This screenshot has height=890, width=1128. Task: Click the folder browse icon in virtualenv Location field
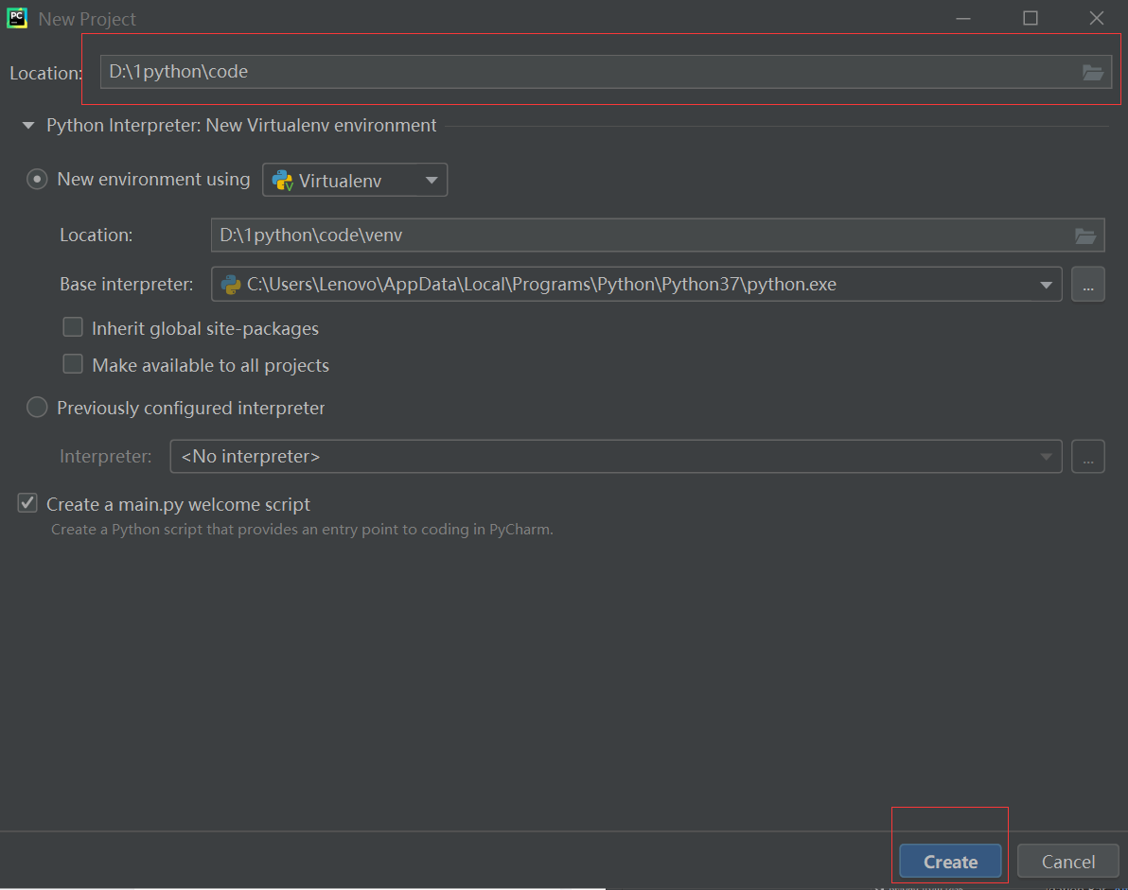coord(1084,236)
